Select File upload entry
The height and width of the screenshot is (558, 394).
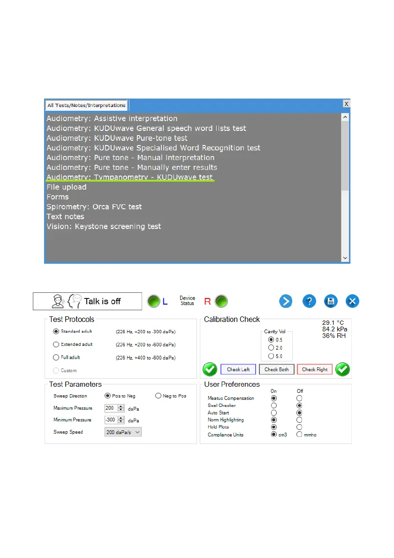point(67,187)
